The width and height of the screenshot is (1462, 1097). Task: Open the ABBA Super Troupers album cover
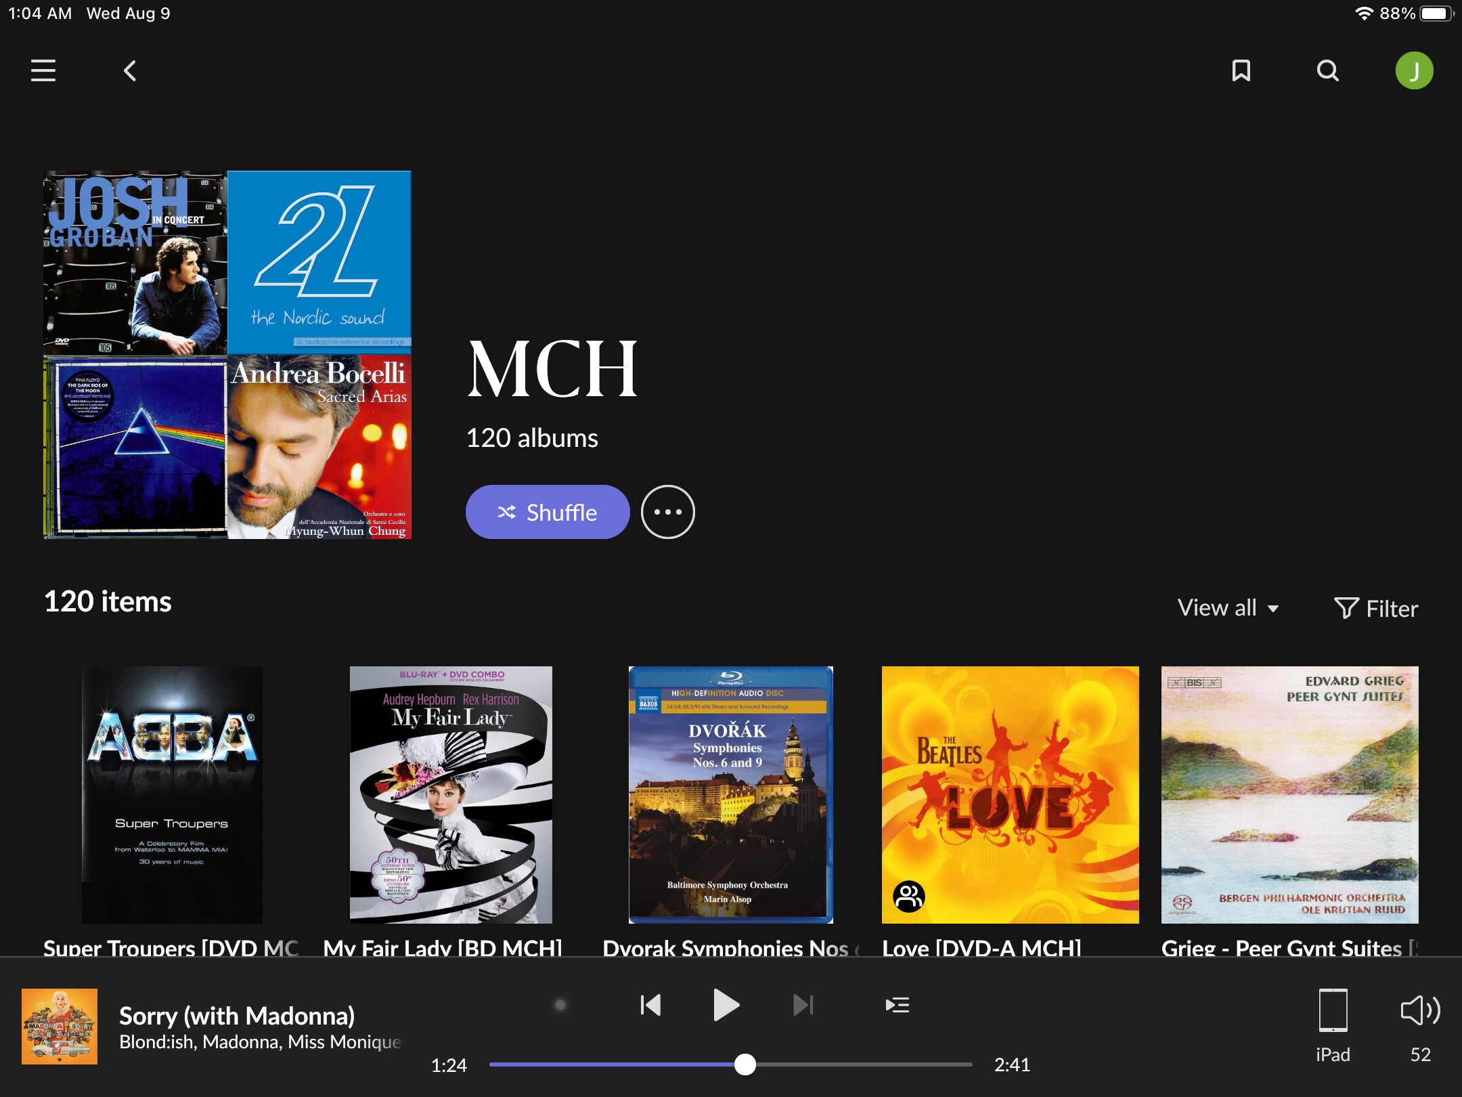[x=172, y=794]
